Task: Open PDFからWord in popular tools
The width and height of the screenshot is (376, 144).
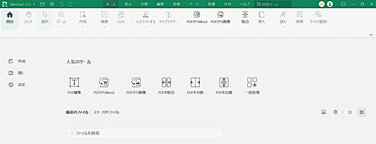Action: click(x=104, y=86)
